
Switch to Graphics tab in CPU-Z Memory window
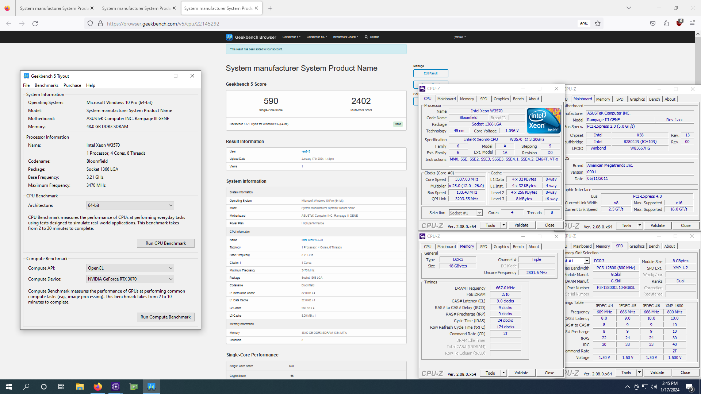point(501,247)
